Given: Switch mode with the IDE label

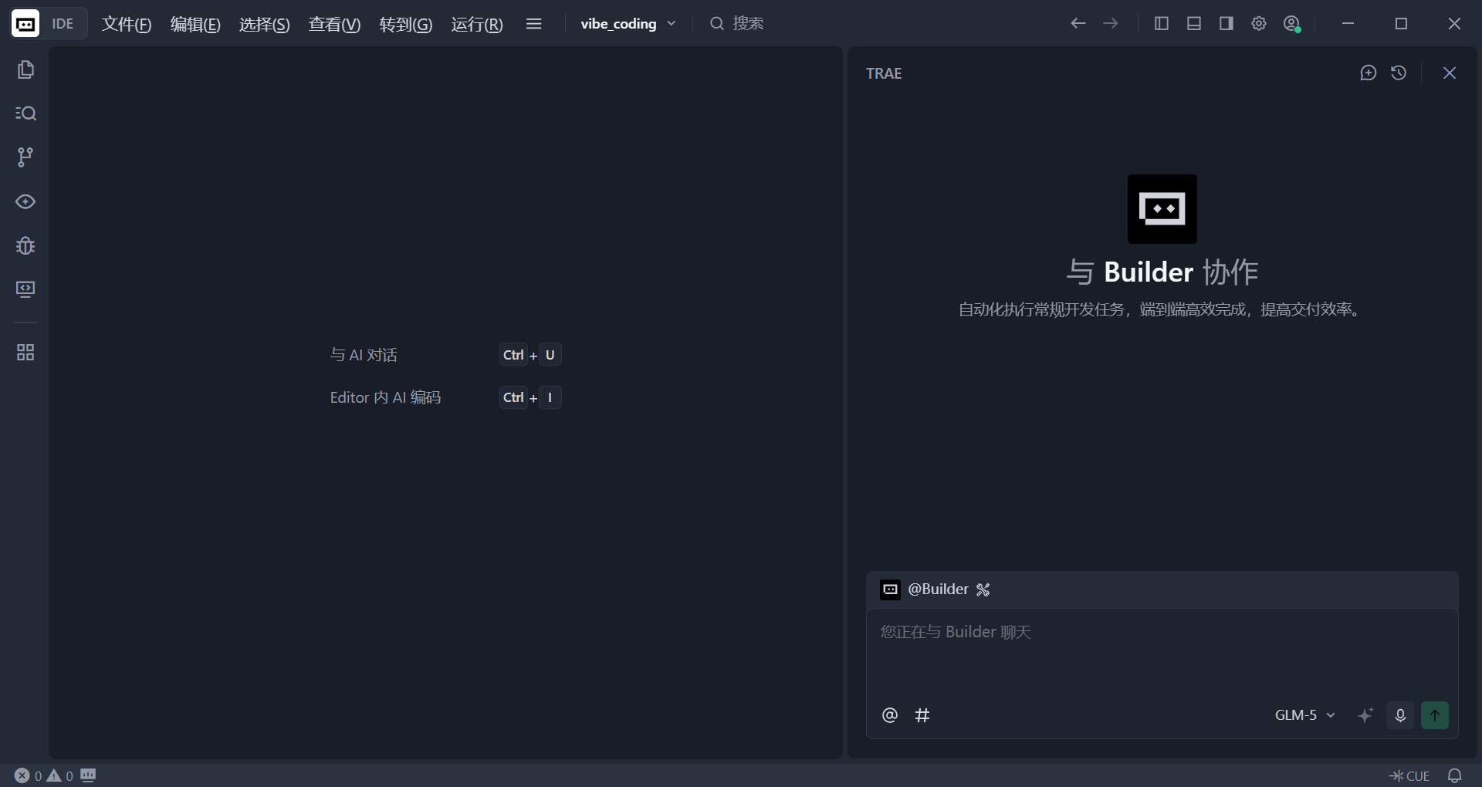Looking at the screenshot, I should [63, 24].
